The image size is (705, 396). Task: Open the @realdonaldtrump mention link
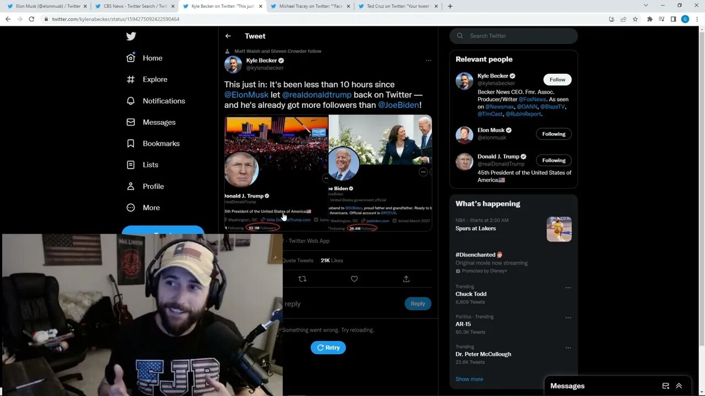point(317,95)
